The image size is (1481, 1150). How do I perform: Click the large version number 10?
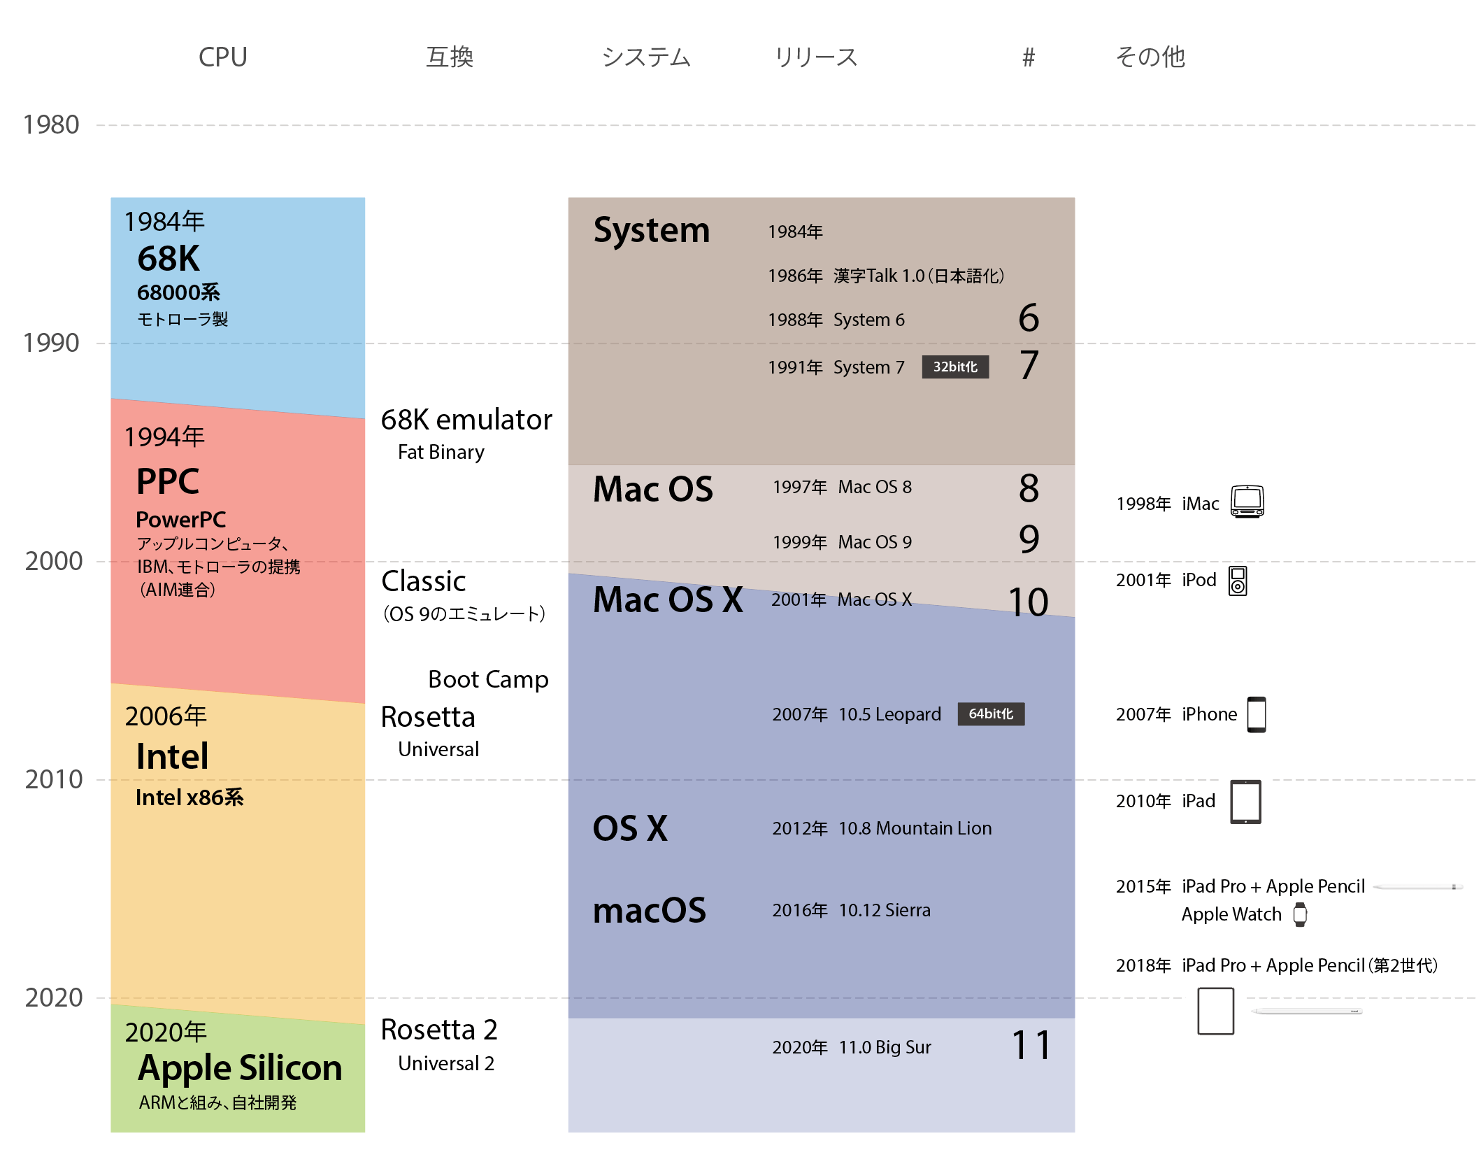tap(1028, 602)
